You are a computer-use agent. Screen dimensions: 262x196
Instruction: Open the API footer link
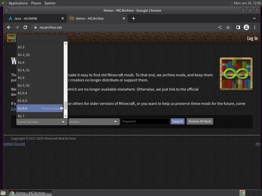point(258,144)
